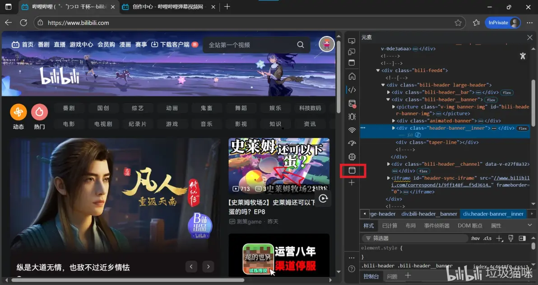Collapse the bili-header large-header node

[x=383, y=85]
